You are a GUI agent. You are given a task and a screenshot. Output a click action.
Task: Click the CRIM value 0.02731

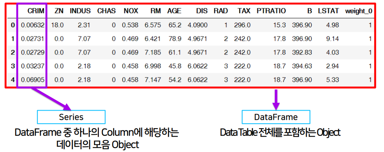coord(33,39)
